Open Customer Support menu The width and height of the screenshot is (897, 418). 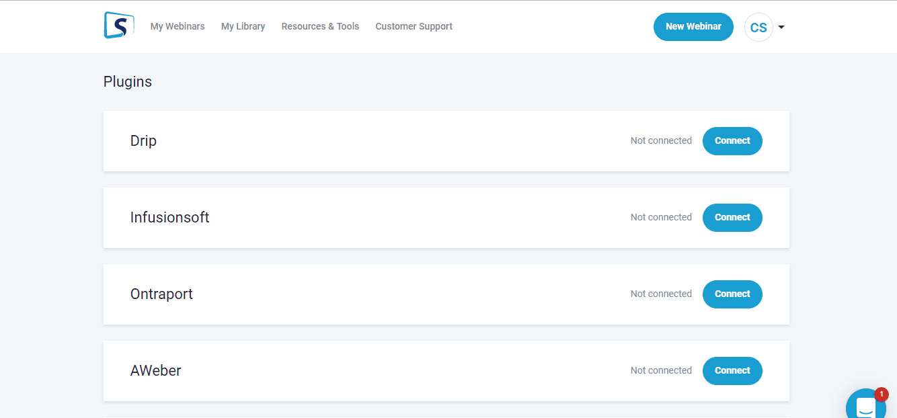[x=414, y=26]
